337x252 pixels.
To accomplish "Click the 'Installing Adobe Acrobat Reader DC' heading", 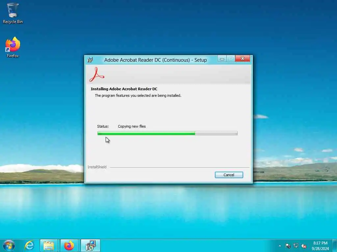I will tap(124, 89).
